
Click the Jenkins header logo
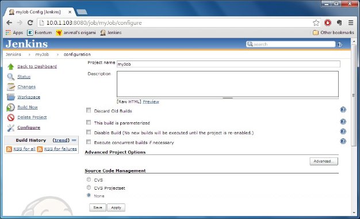tap(26, 44)
